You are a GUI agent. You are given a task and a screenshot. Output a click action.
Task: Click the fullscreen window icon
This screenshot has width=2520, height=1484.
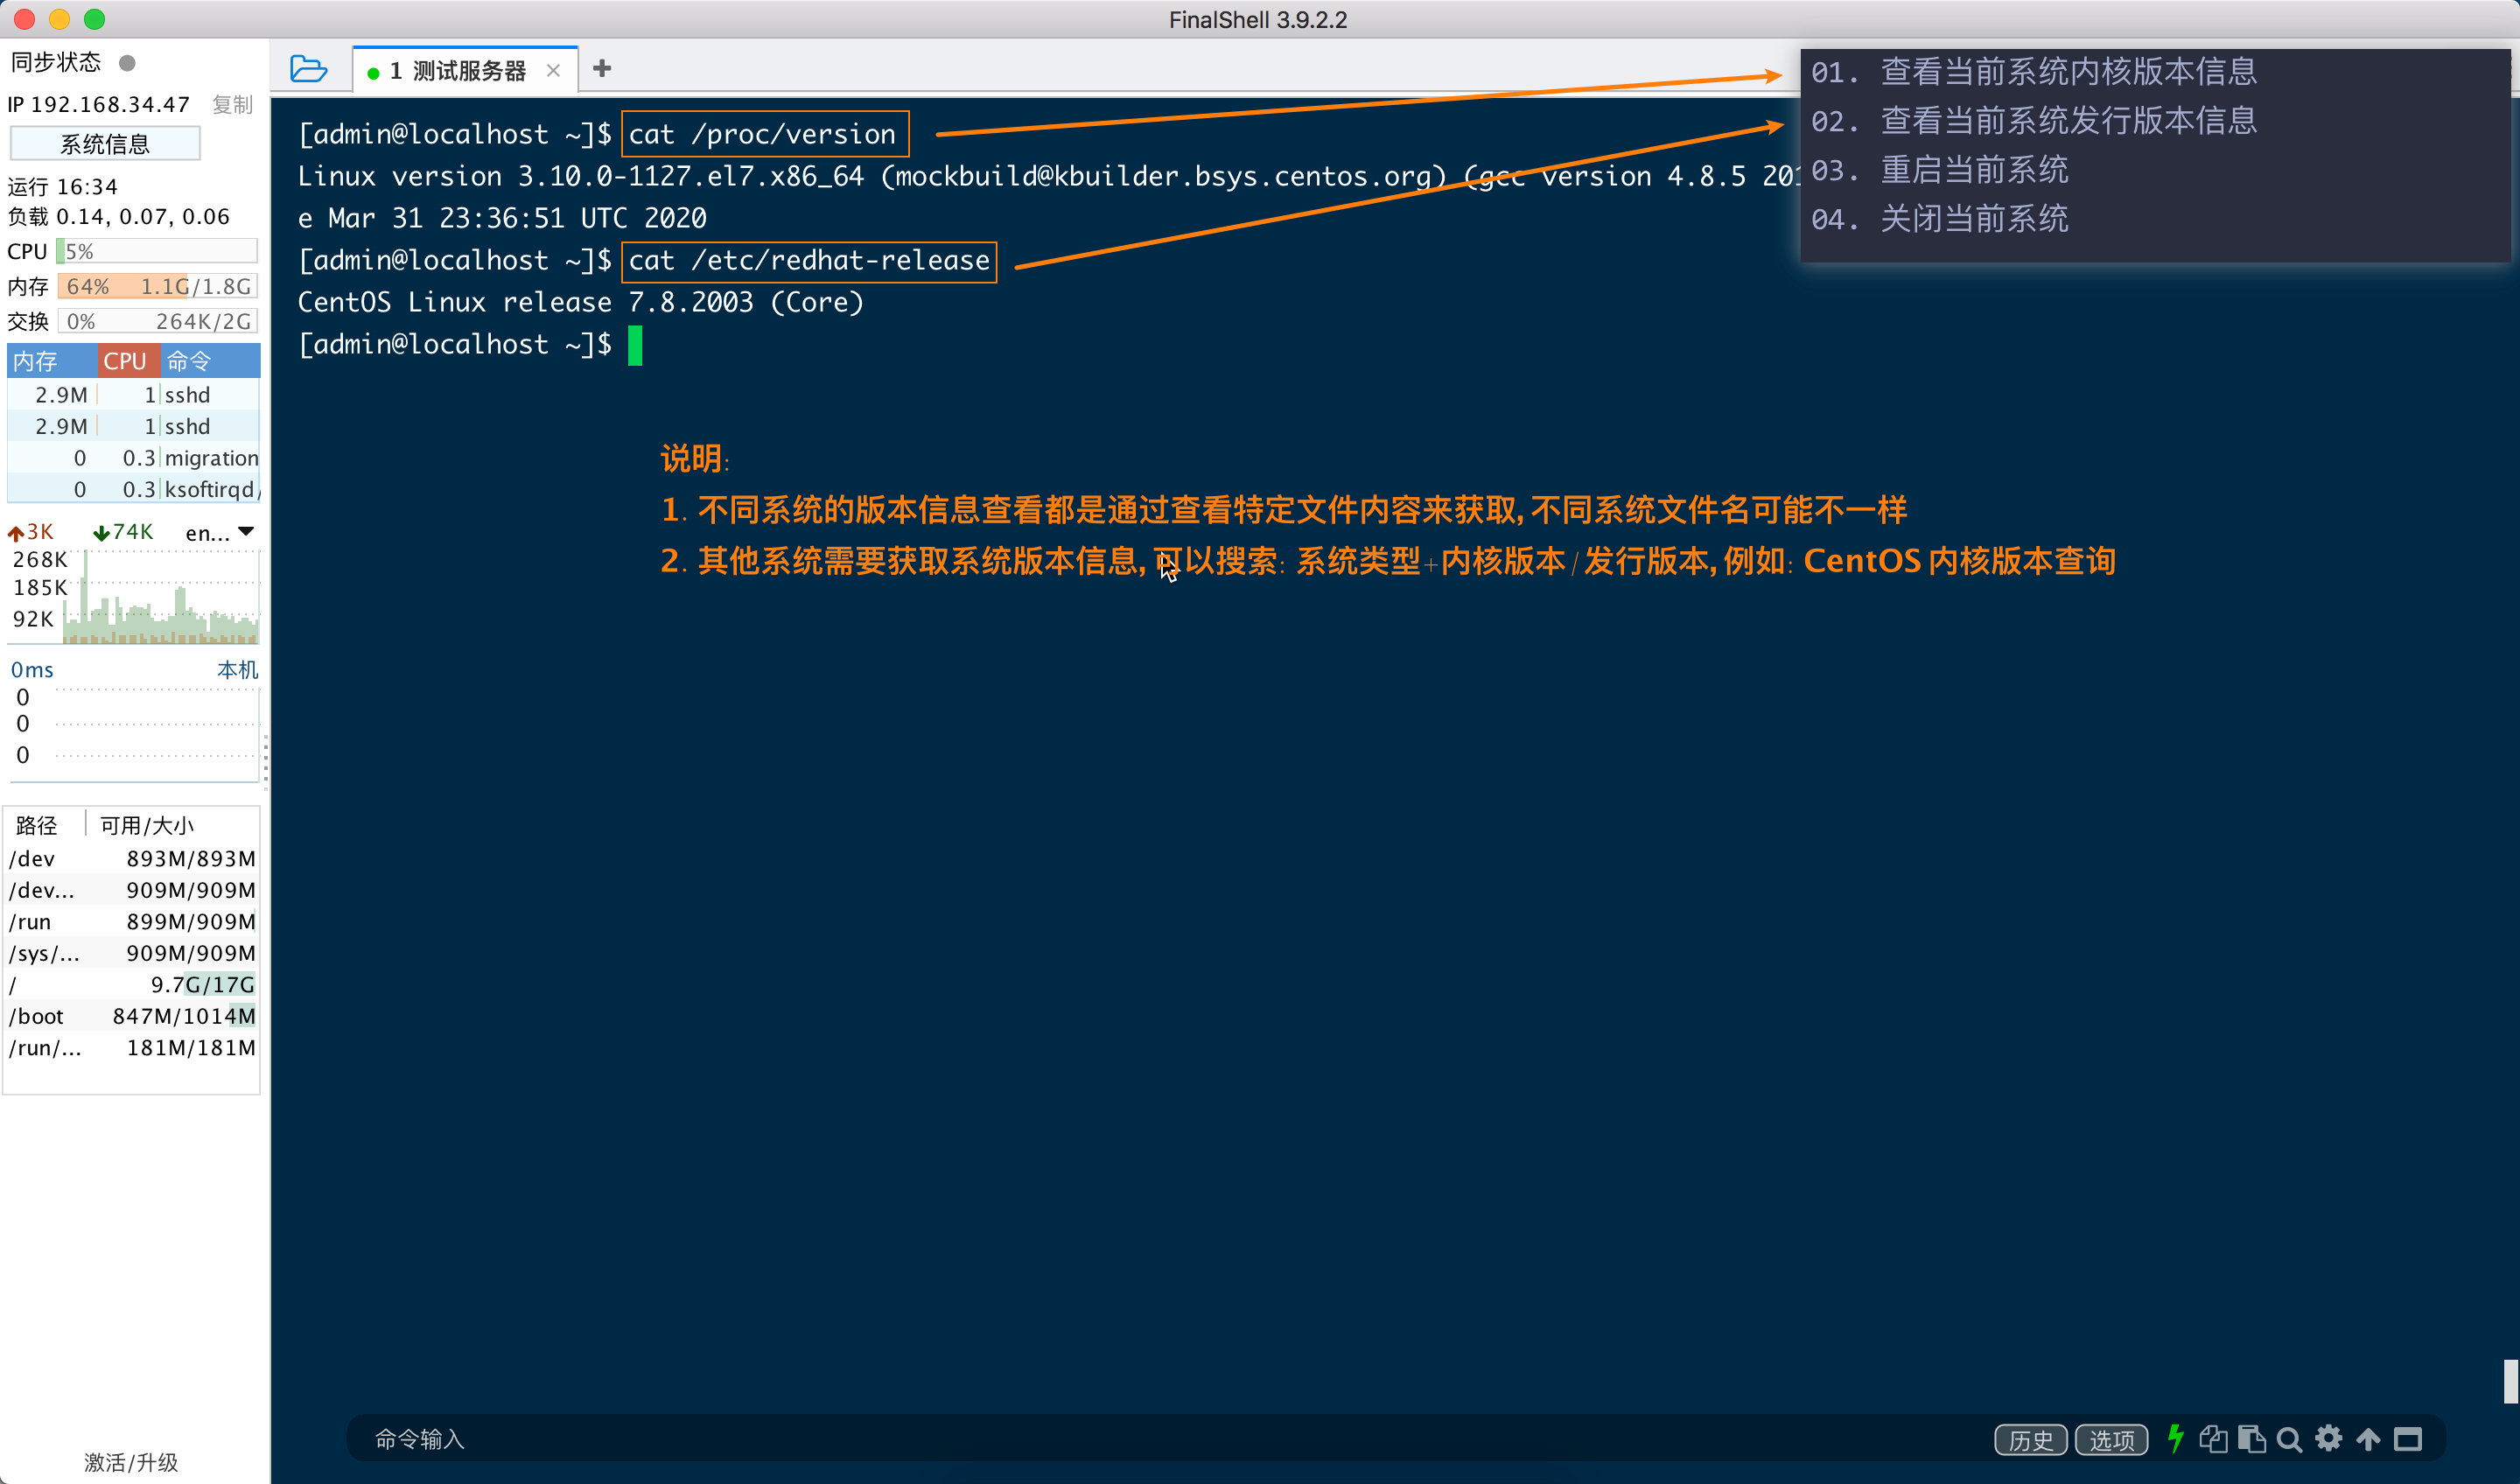(x=2407, y=1439)
